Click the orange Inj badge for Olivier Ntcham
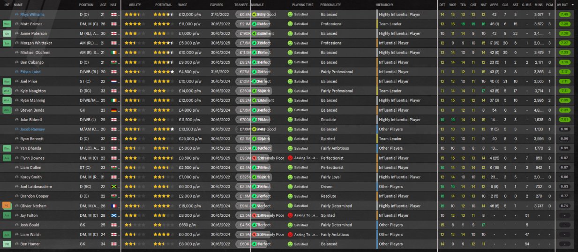 (x=7, y=206)
